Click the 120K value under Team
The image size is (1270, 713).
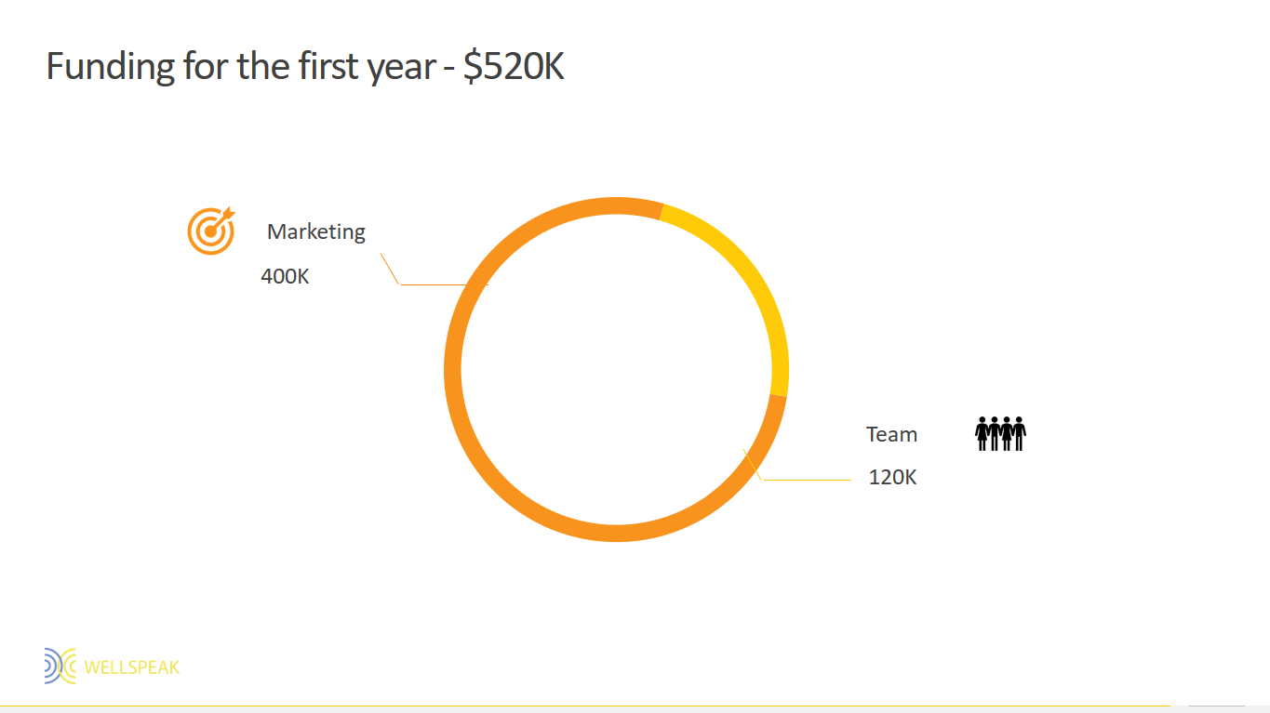pos(892,477)
